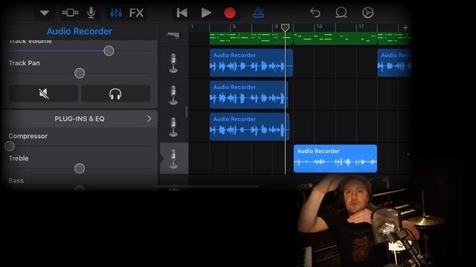Open song settings gear icon
This screenshot has width=476, height=267.
(x=367, y=13)
